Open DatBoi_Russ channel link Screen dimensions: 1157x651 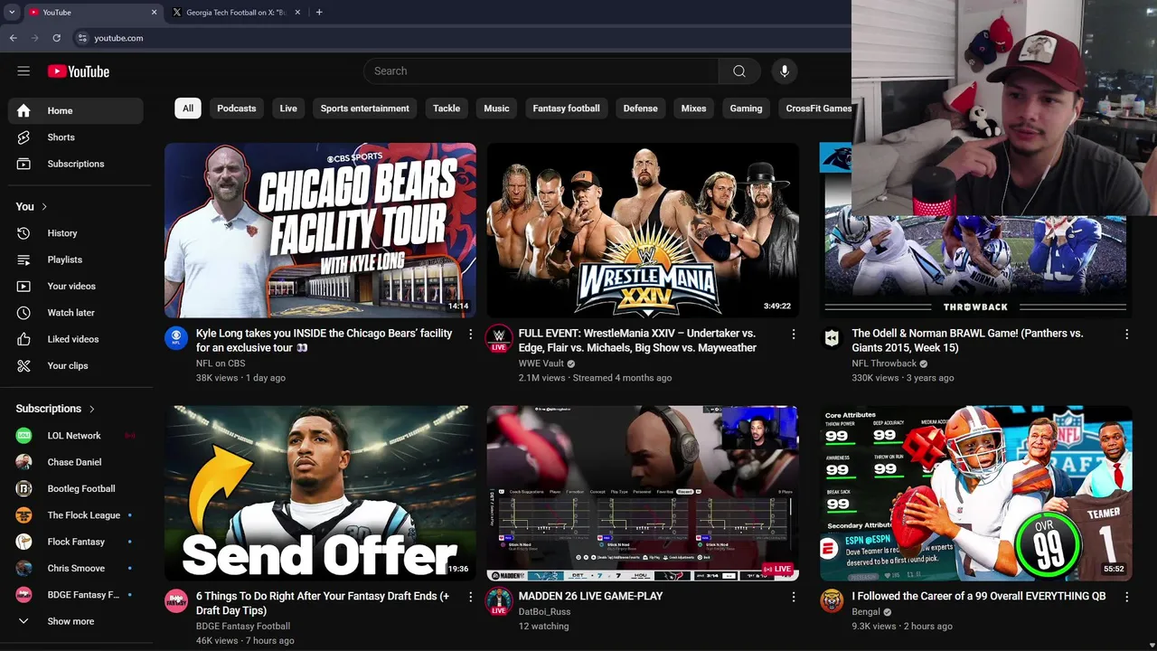pos(544,612)
